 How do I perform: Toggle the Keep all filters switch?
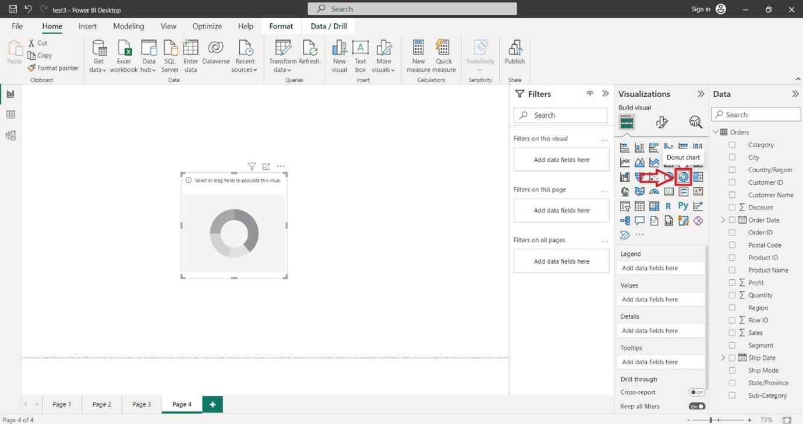(x=697, y=407)
